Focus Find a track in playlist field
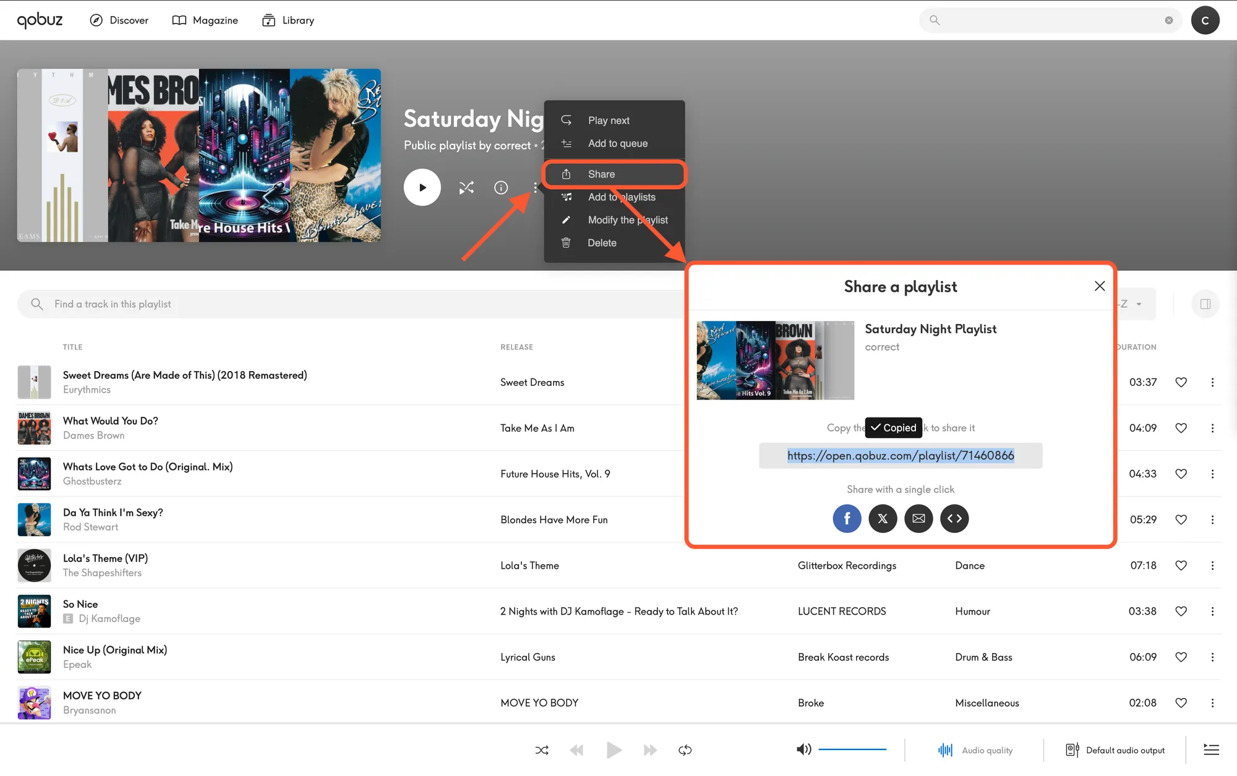Image resolution: width=1237 pixels, height=776 pixels. click(349, 304)
